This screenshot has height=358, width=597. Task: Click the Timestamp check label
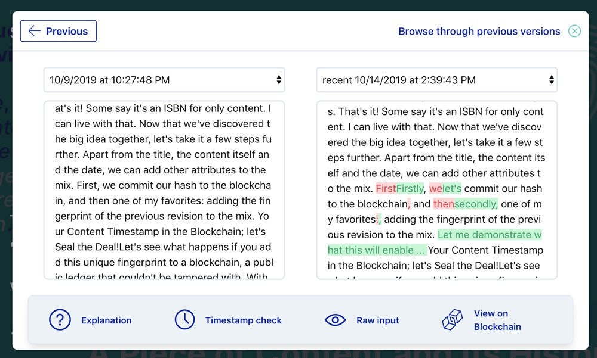(242, 320)
